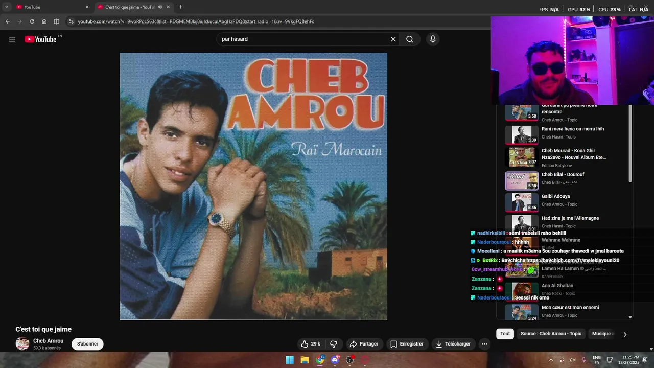Open the browser home page button

click(x=44, y=21)
